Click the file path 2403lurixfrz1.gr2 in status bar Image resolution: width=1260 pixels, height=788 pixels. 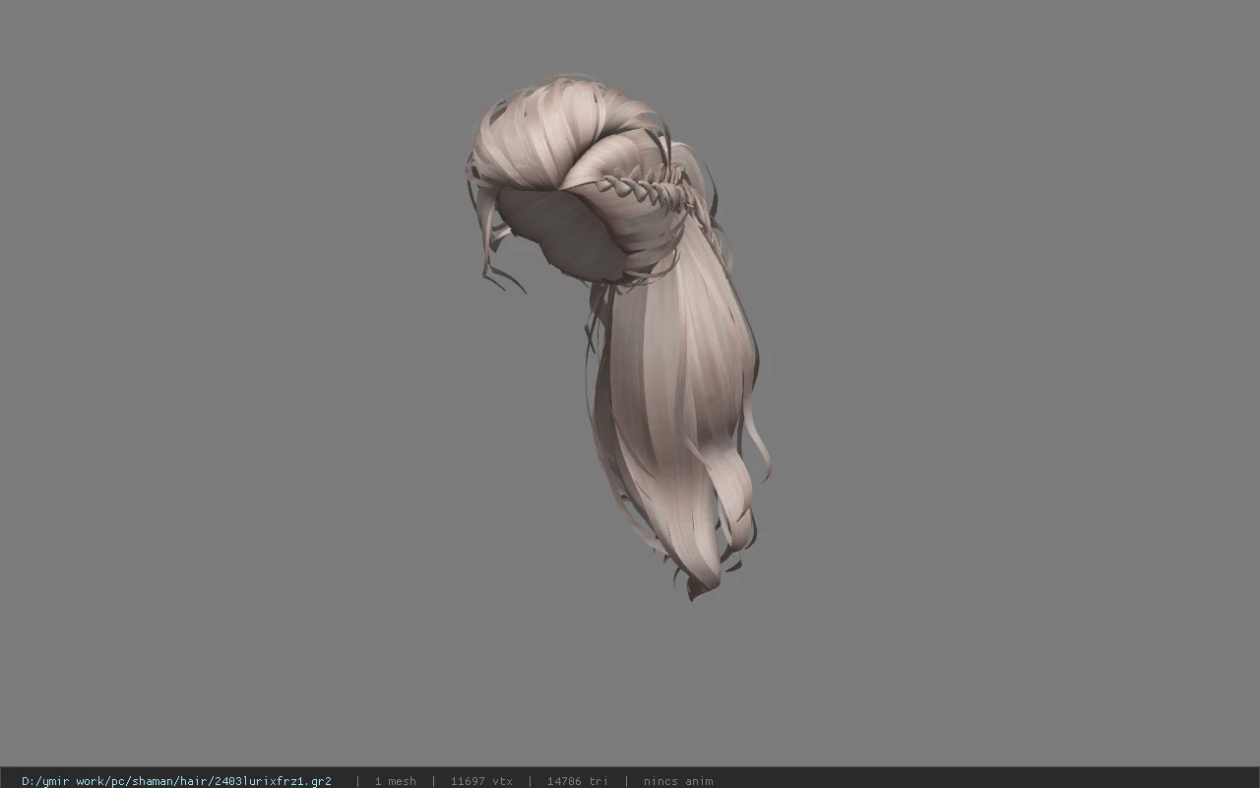pyautogui.click(x=176, y=781)
